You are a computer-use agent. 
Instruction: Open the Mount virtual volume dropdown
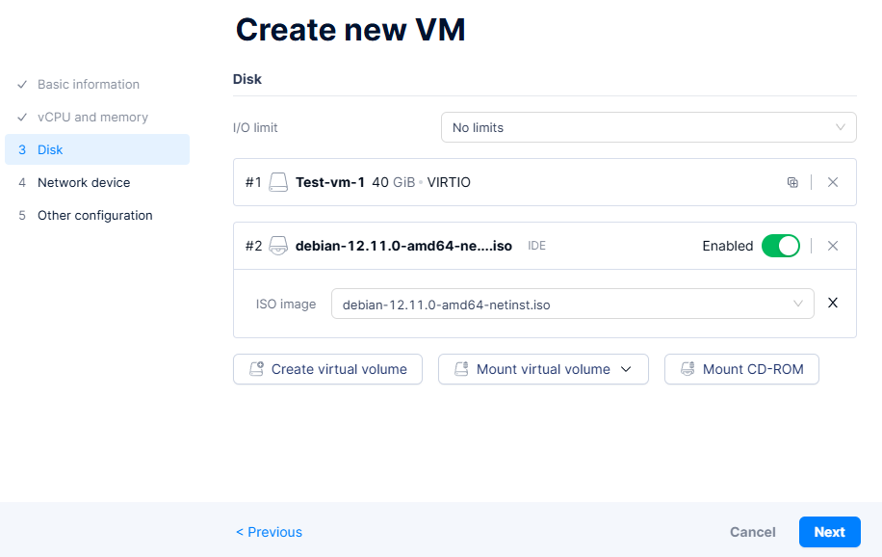(x=543, y=369)
